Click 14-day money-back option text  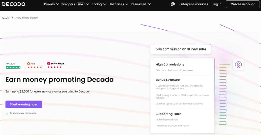click(x=23, y=113)
